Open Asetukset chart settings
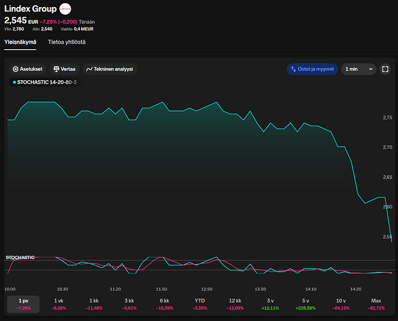The height and width of the screenshot is (321, 398). [x=29, y=69]
